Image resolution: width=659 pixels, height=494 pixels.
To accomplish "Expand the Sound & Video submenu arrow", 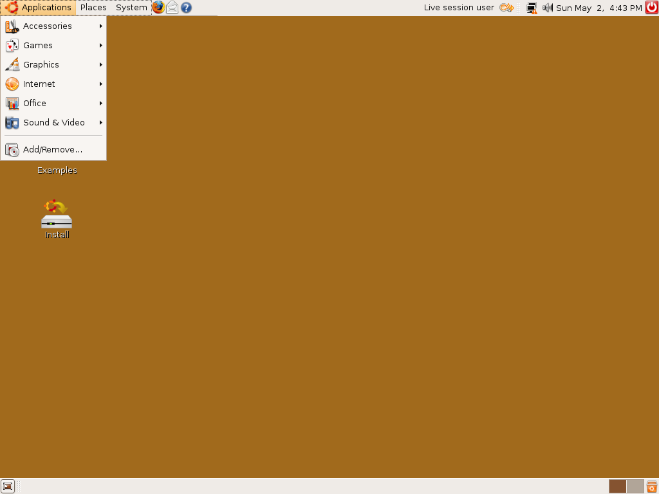I will pos(101,123).
